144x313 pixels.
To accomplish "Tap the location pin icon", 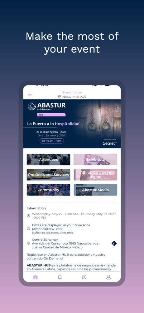I will tap(28, 244).
